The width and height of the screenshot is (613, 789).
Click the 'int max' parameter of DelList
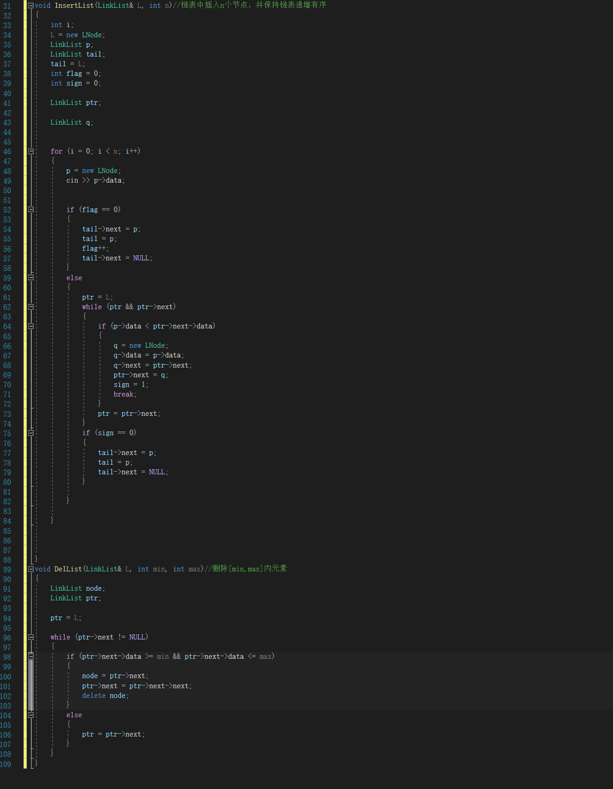pyautogui.click(x=187, y=569)
